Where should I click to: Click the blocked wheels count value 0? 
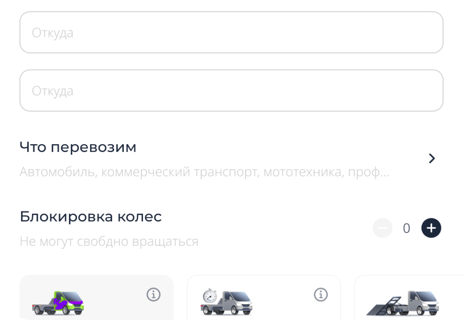click(406, 228)
